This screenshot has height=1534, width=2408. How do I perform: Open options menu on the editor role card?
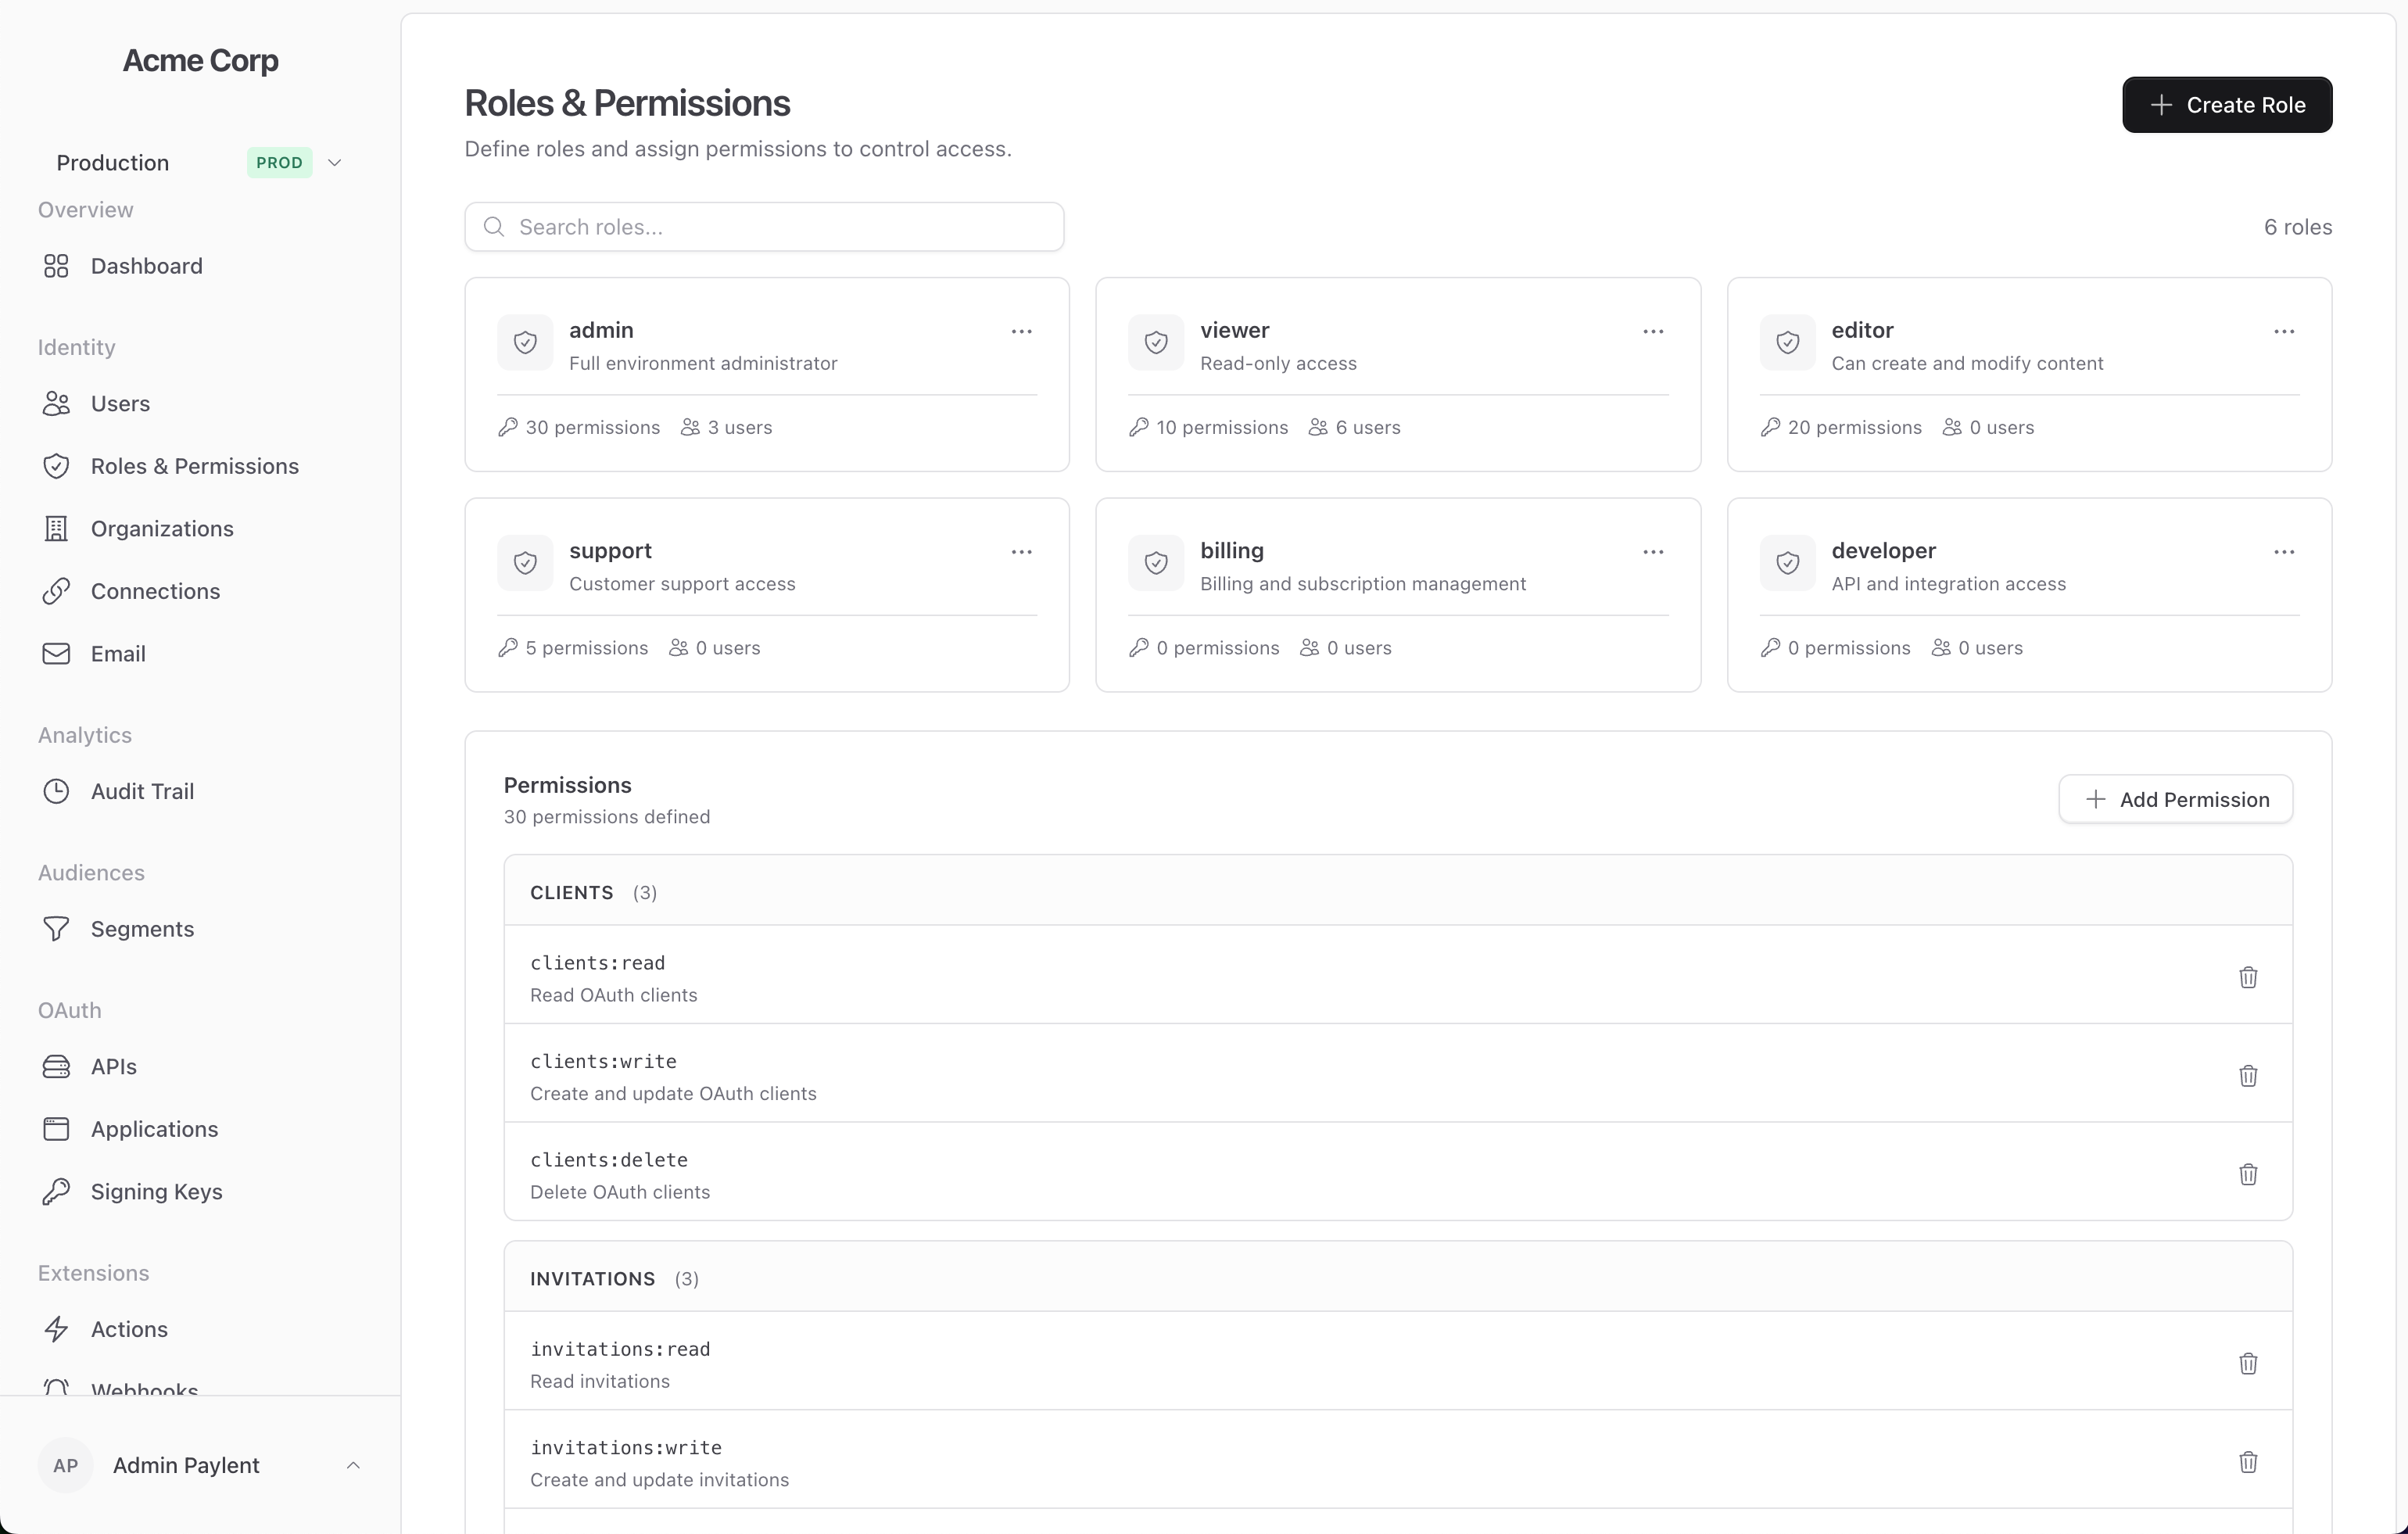point(2284,331)
